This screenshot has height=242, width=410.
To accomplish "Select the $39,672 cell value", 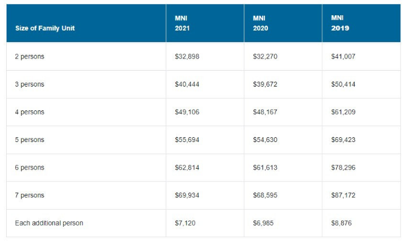I will tap(265, 84).
